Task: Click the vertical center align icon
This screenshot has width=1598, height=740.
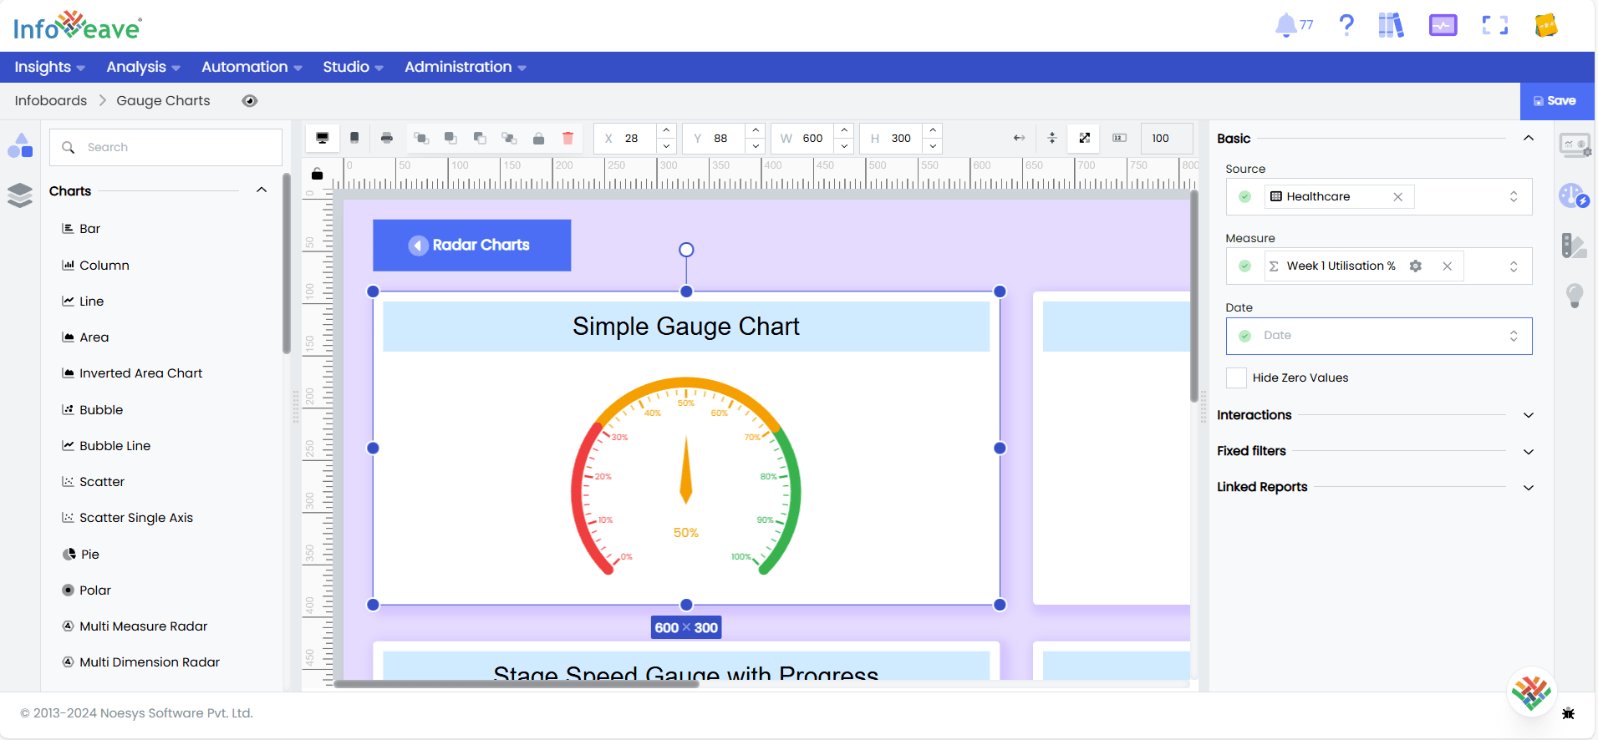Action: click(x=1052, y=138)
